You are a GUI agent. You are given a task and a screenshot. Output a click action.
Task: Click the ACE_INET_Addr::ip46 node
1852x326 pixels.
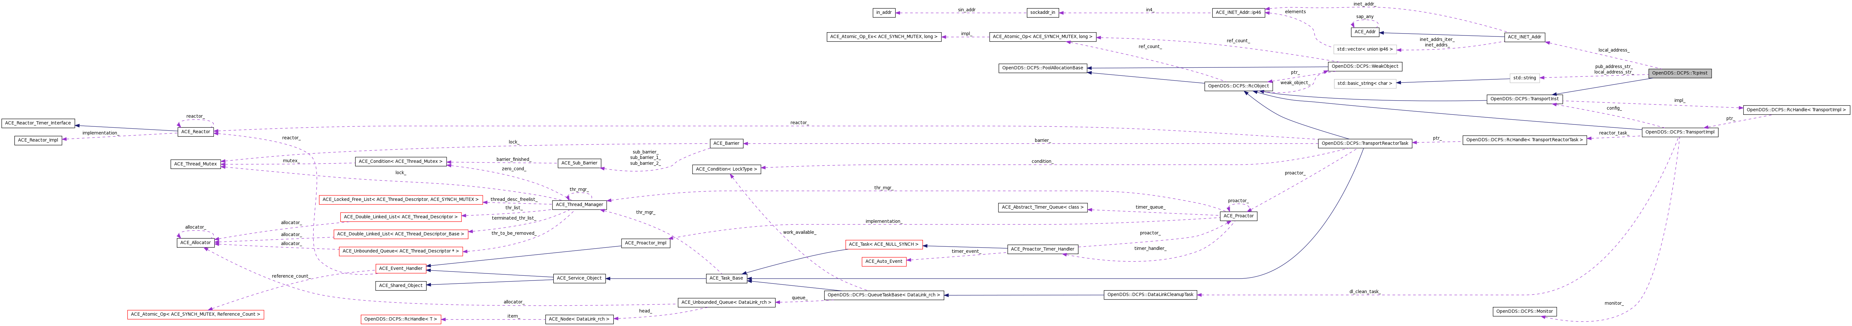[1238, 13]
